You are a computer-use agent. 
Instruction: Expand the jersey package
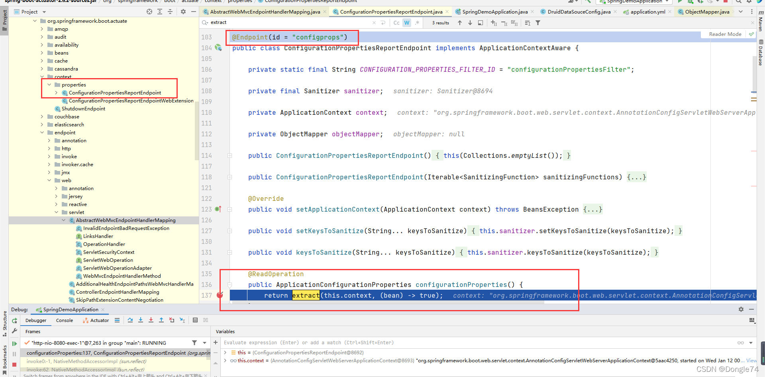click(x=56, y=196)
